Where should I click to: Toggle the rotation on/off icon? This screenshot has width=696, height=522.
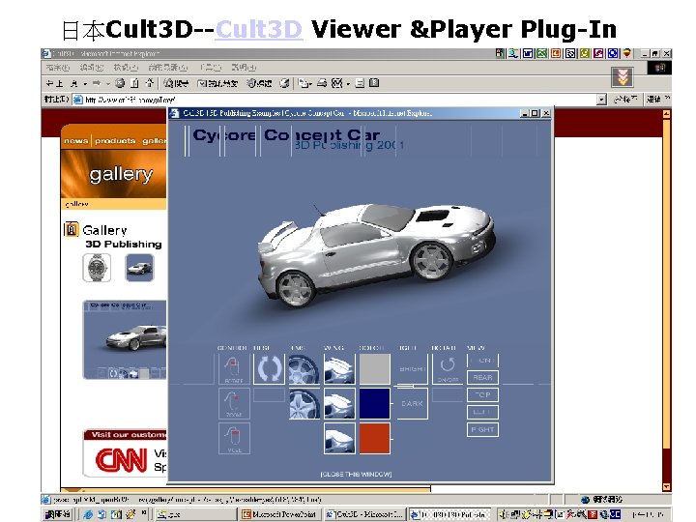[x=448, y=369]
